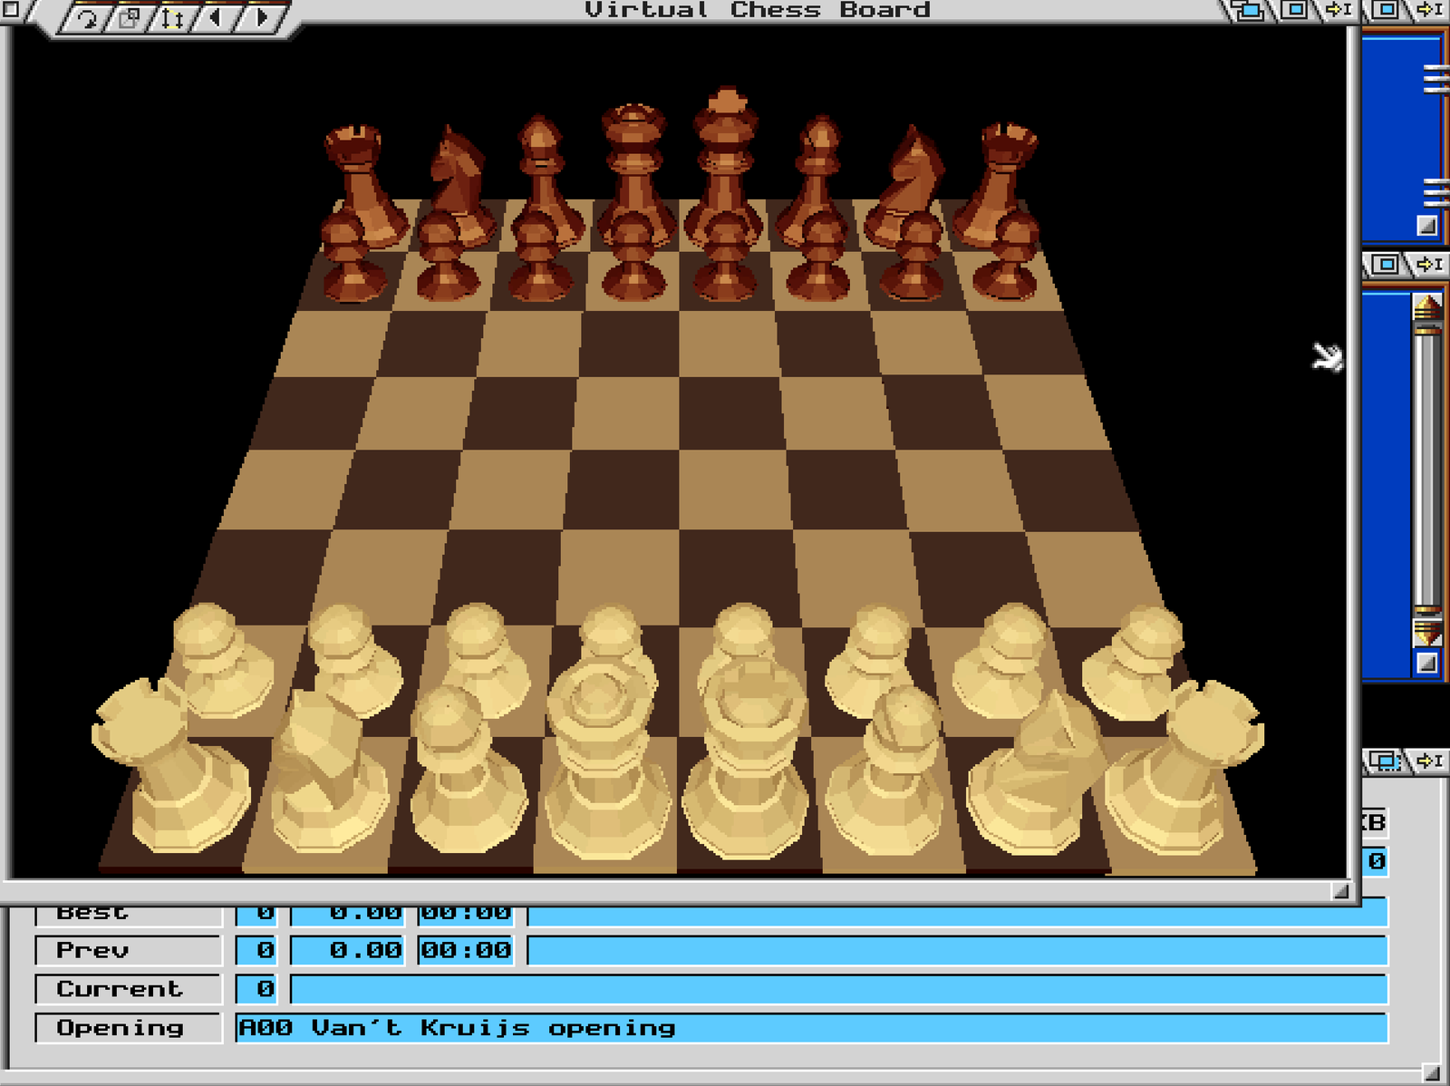Screen dimensions: 1450x1086
Task: Select the white knight on the right side
Action: (1038, 777)
